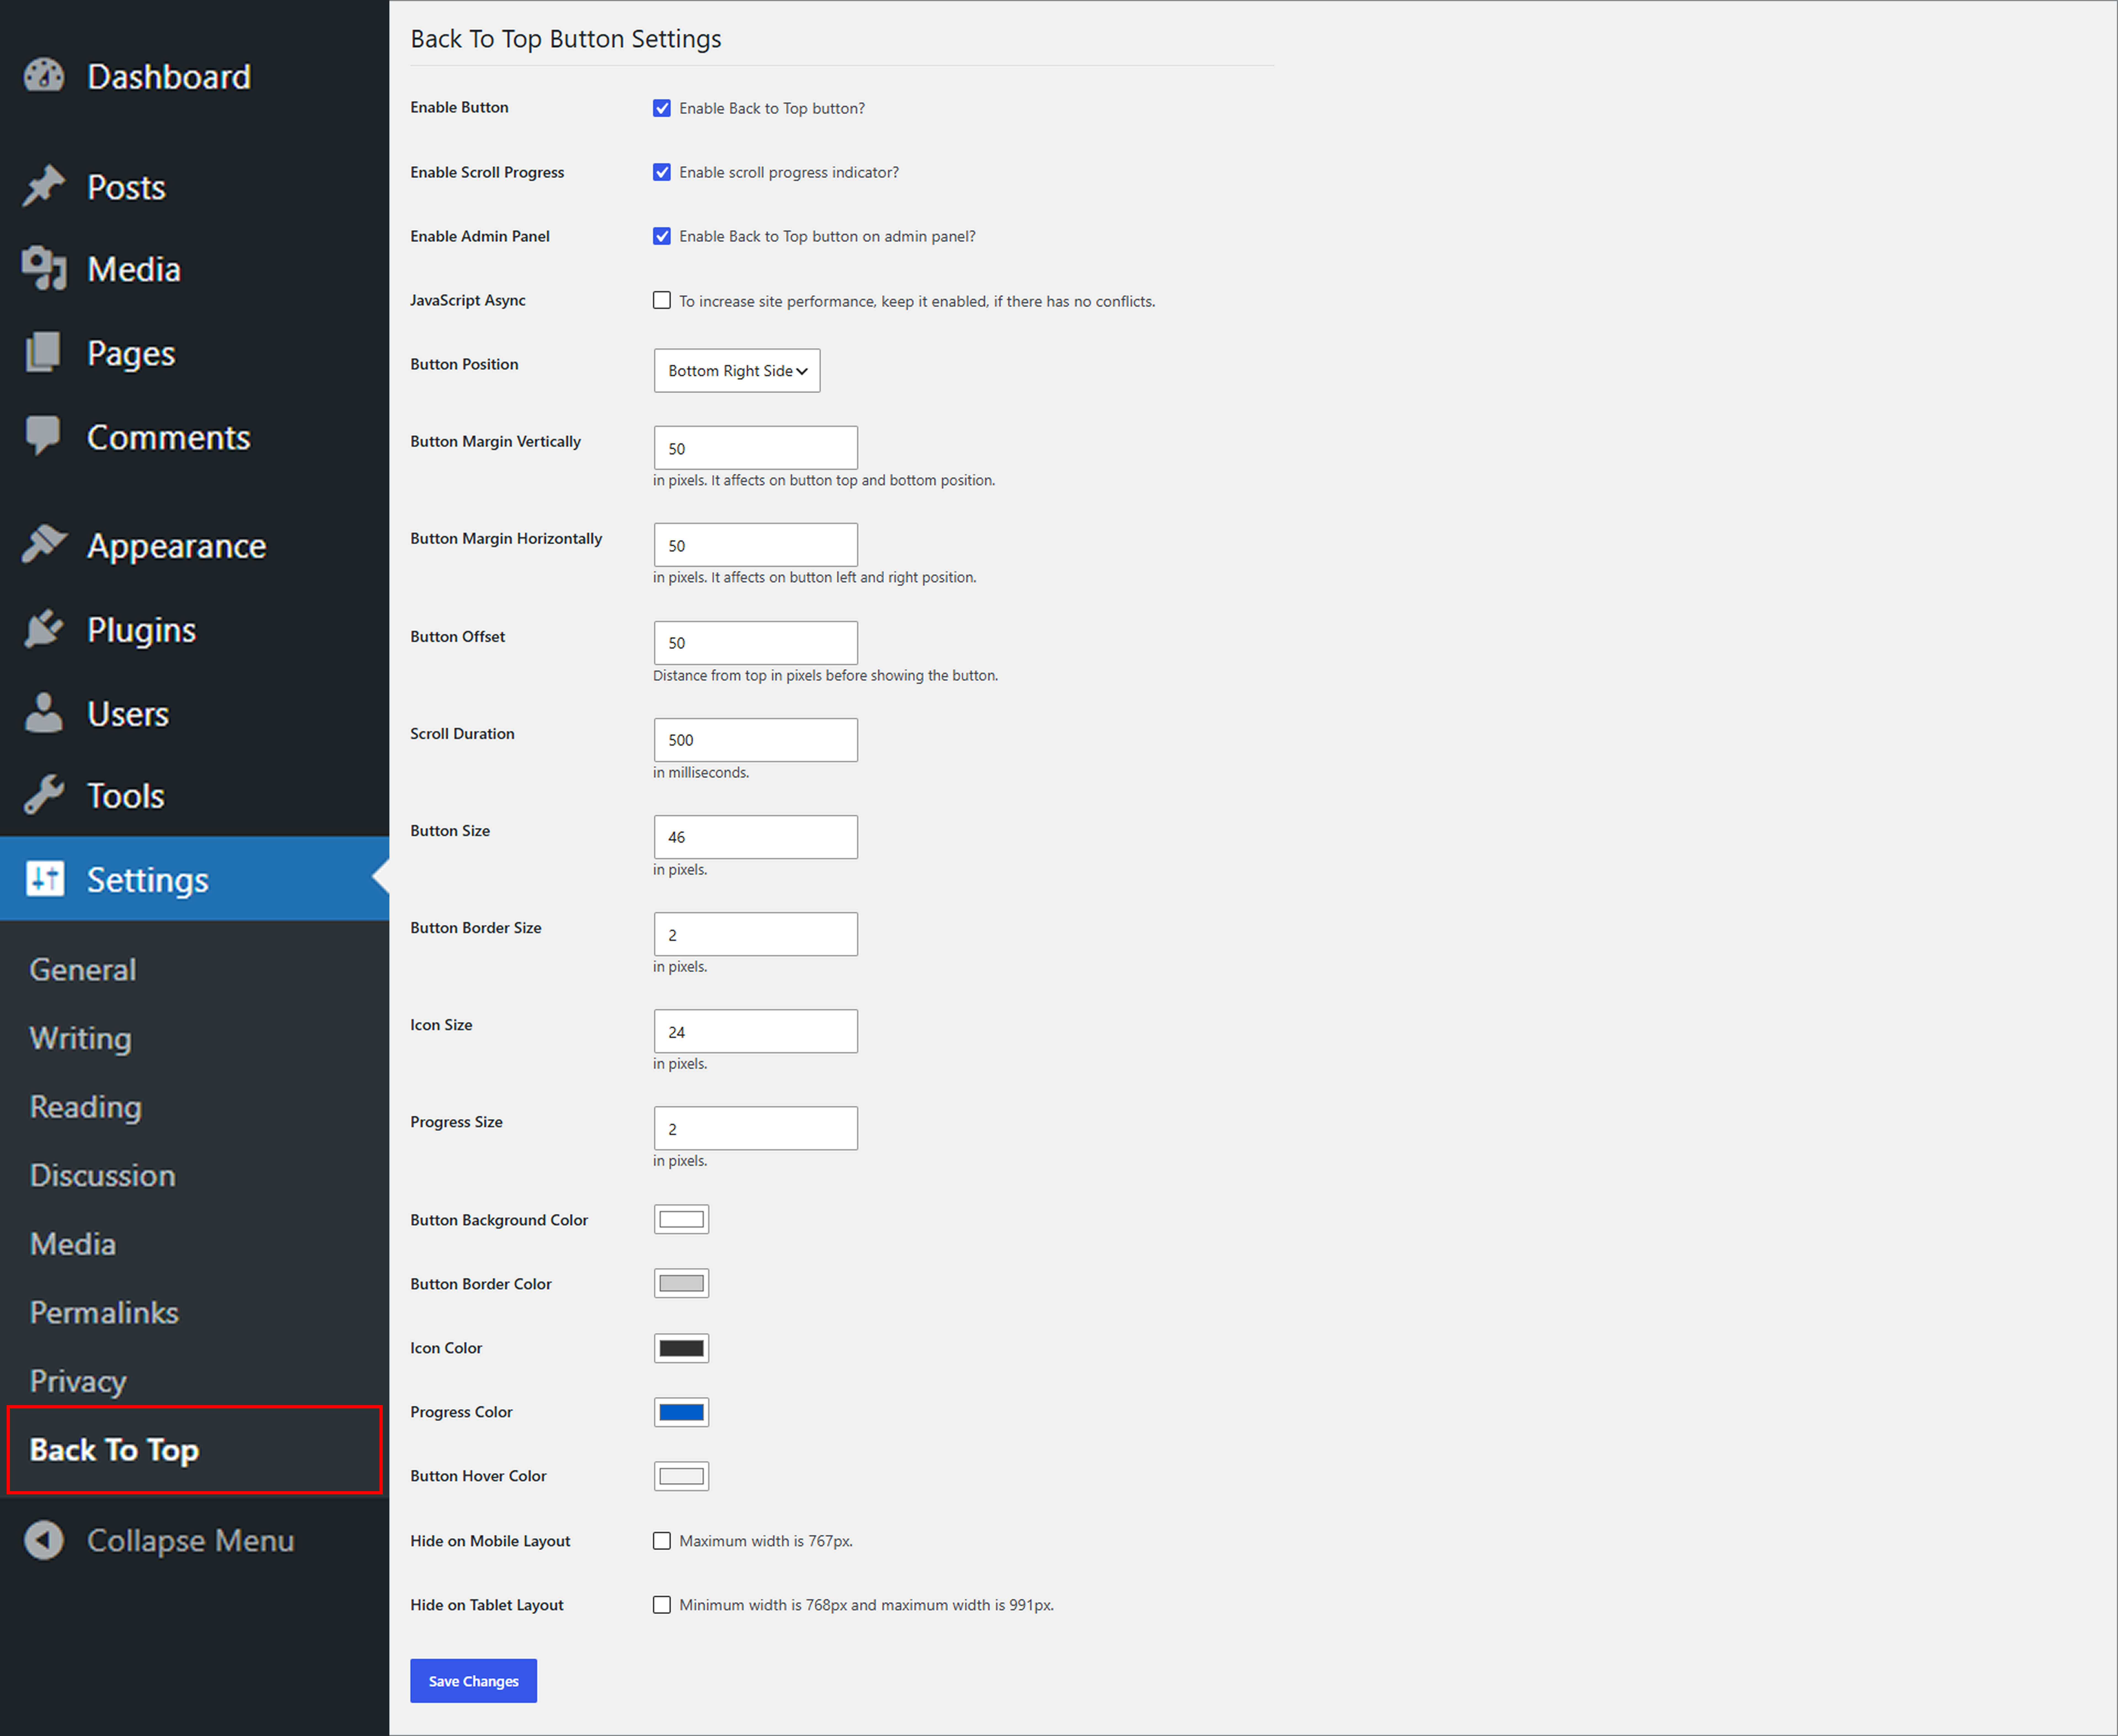This screenshot has width=2118, height=1736.
Task: Click the Users person icon
Action: (x=44, y=713)
